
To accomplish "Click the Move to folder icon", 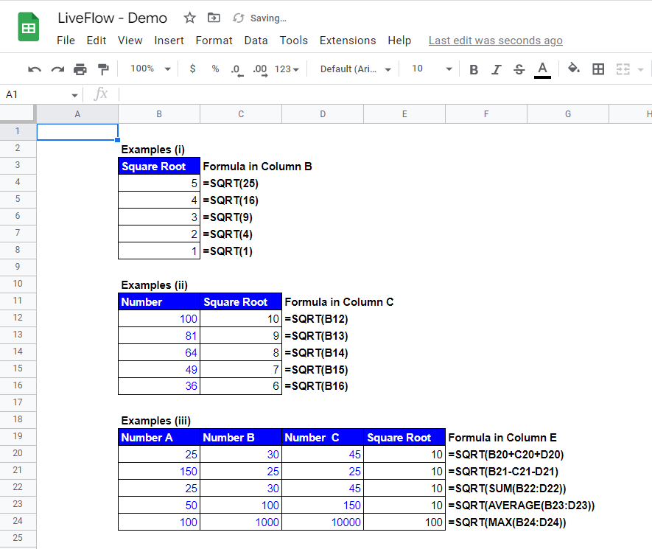I will [214, 18].
